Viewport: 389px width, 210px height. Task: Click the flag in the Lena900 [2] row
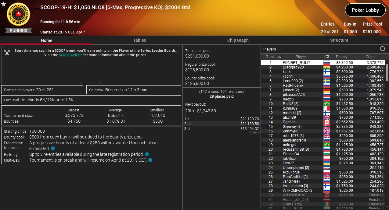pyautogui.click(x=326, y=81)
